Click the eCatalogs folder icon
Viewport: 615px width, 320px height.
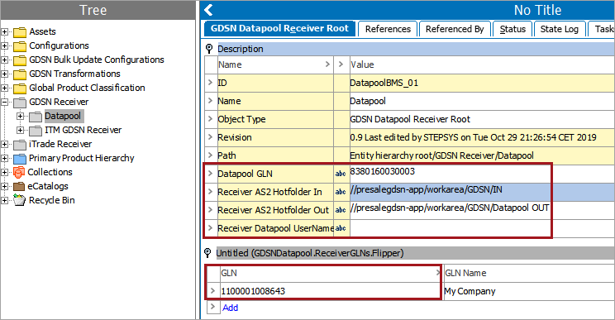(x=19, y=186)
